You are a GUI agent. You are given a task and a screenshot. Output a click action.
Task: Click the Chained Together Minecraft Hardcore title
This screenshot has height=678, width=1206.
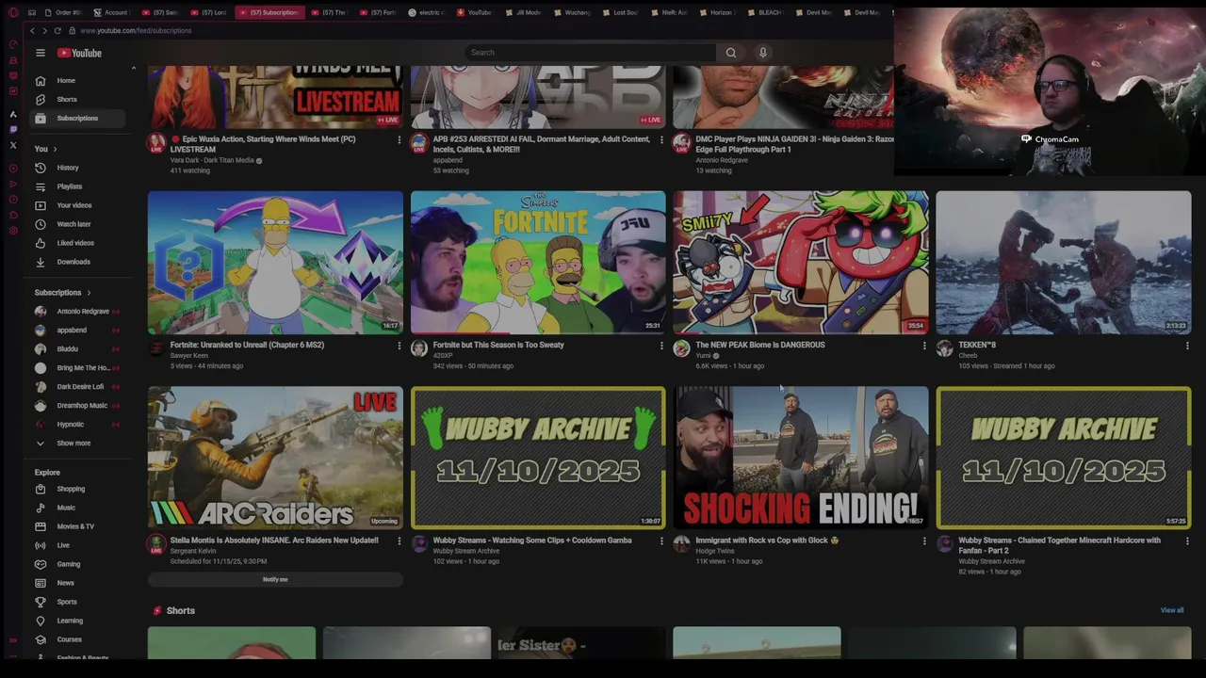point(1060,545)
